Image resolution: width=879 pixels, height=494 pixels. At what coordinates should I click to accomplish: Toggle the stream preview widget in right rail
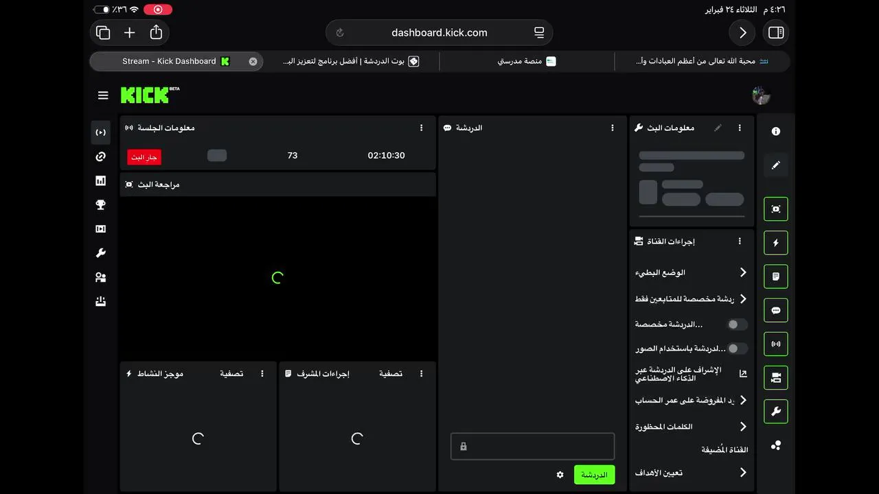pos(776,209)
